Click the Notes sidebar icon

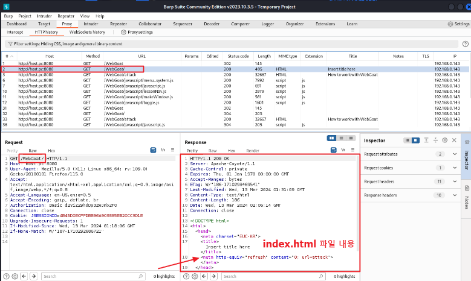click(x=467, y=188)
